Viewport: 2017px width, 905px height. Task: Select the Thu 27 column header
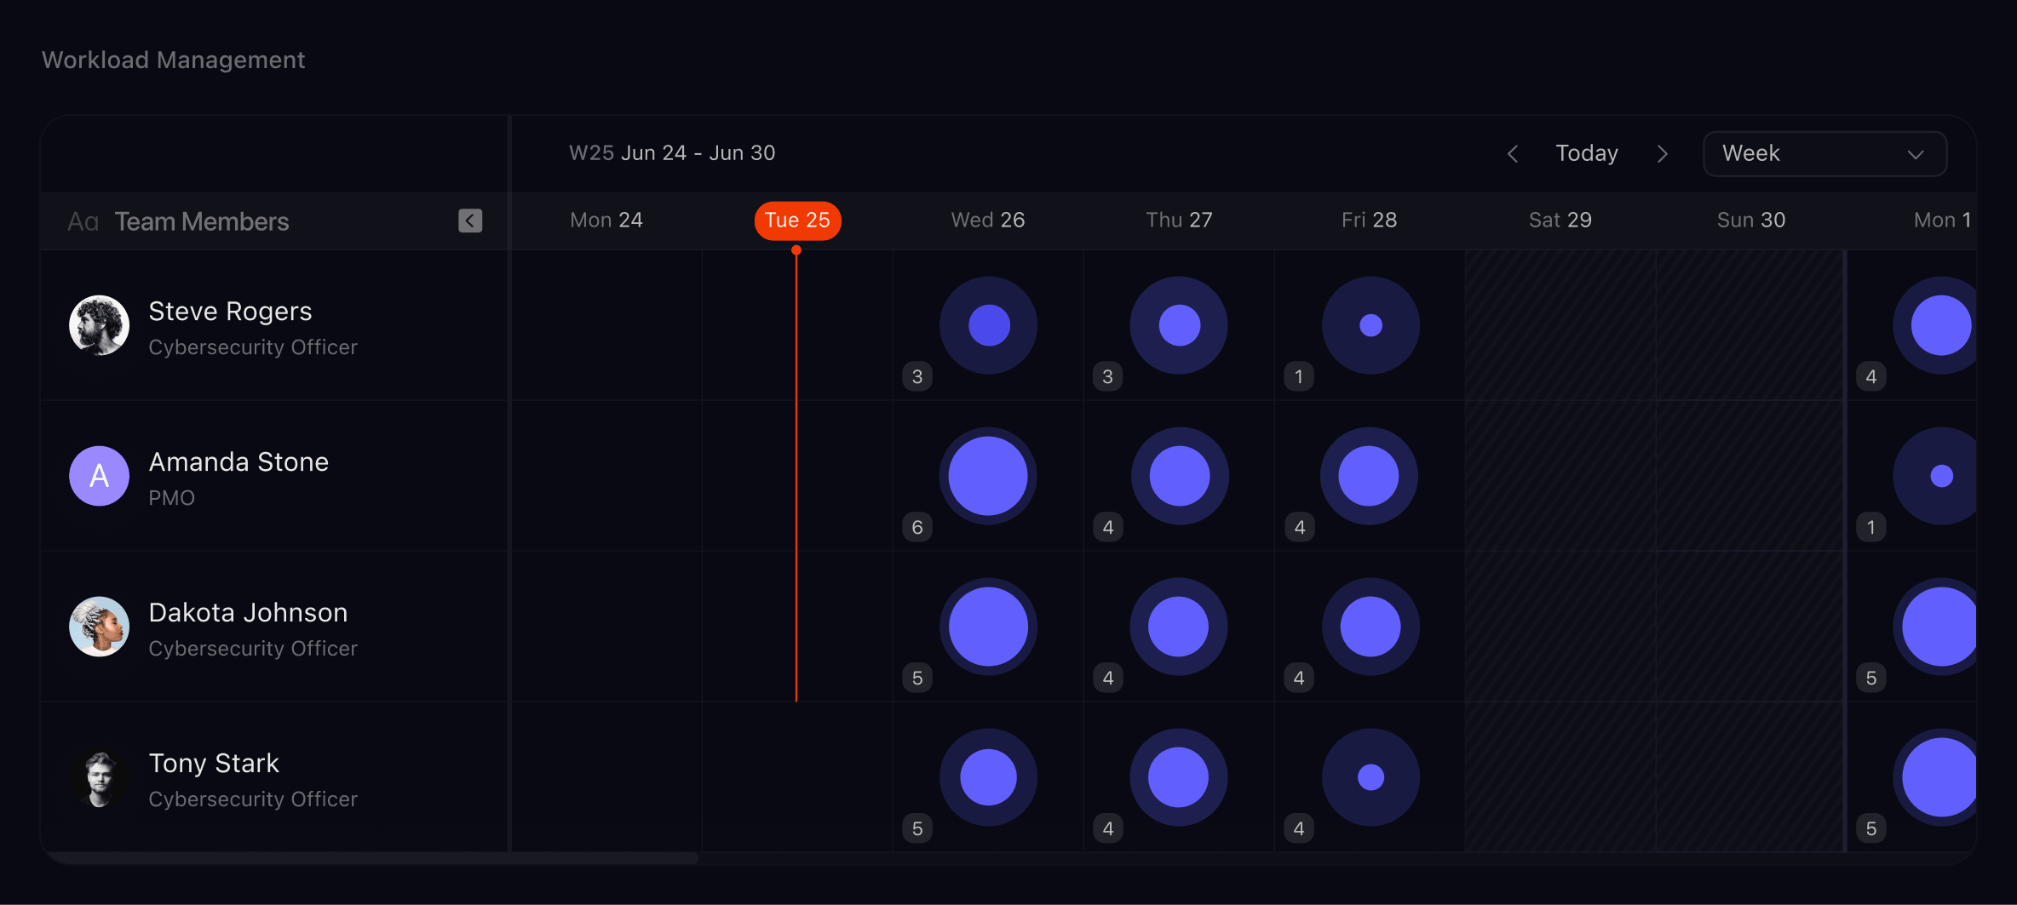click(x=1179, y=221)
